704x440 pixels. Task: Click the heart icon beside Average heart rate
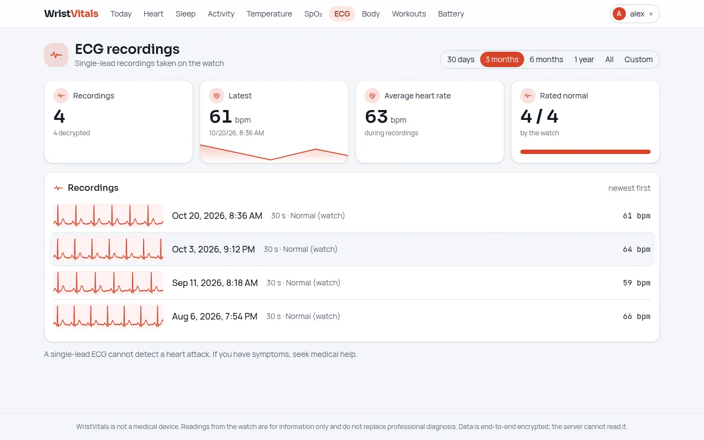click(372, 96)
